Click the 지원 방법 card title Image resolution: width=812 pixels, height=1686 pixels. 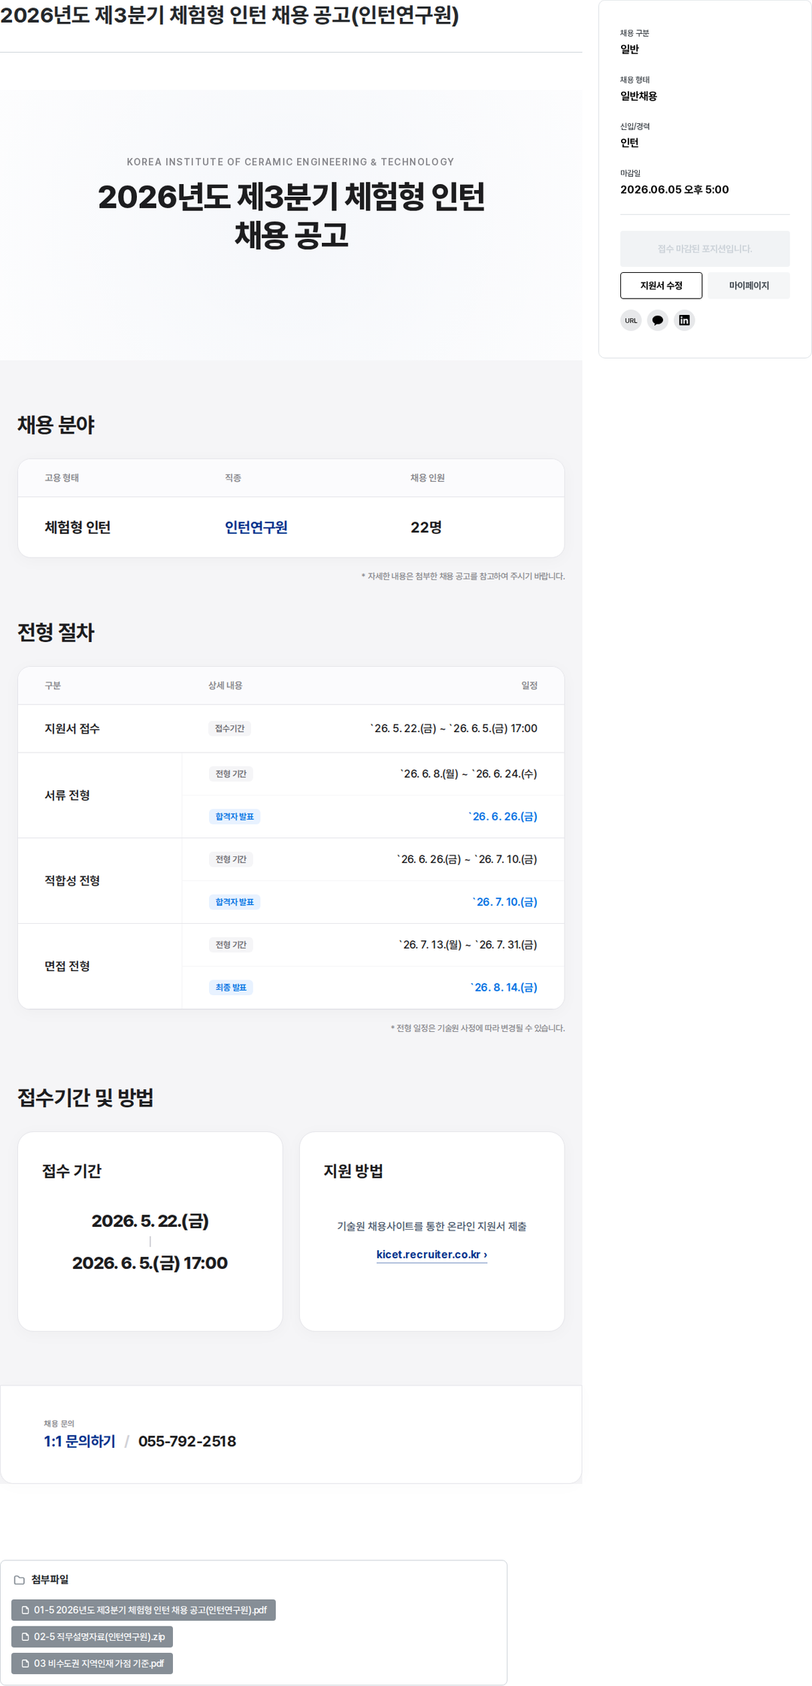(x=353, y=1171)
